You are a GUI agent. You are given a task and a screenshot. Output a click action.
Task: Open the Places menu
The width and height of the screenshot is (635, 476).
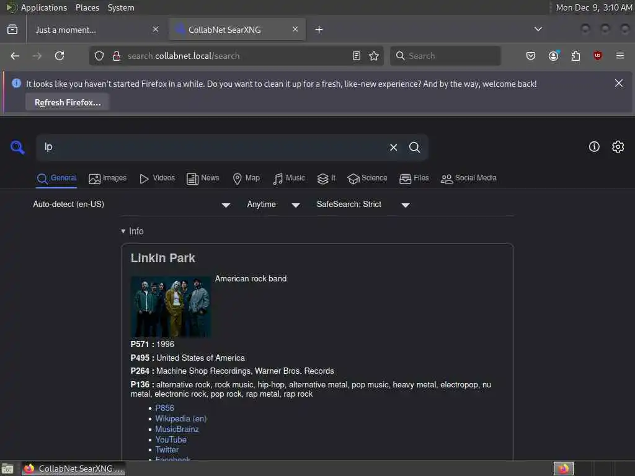click(87, 7)
